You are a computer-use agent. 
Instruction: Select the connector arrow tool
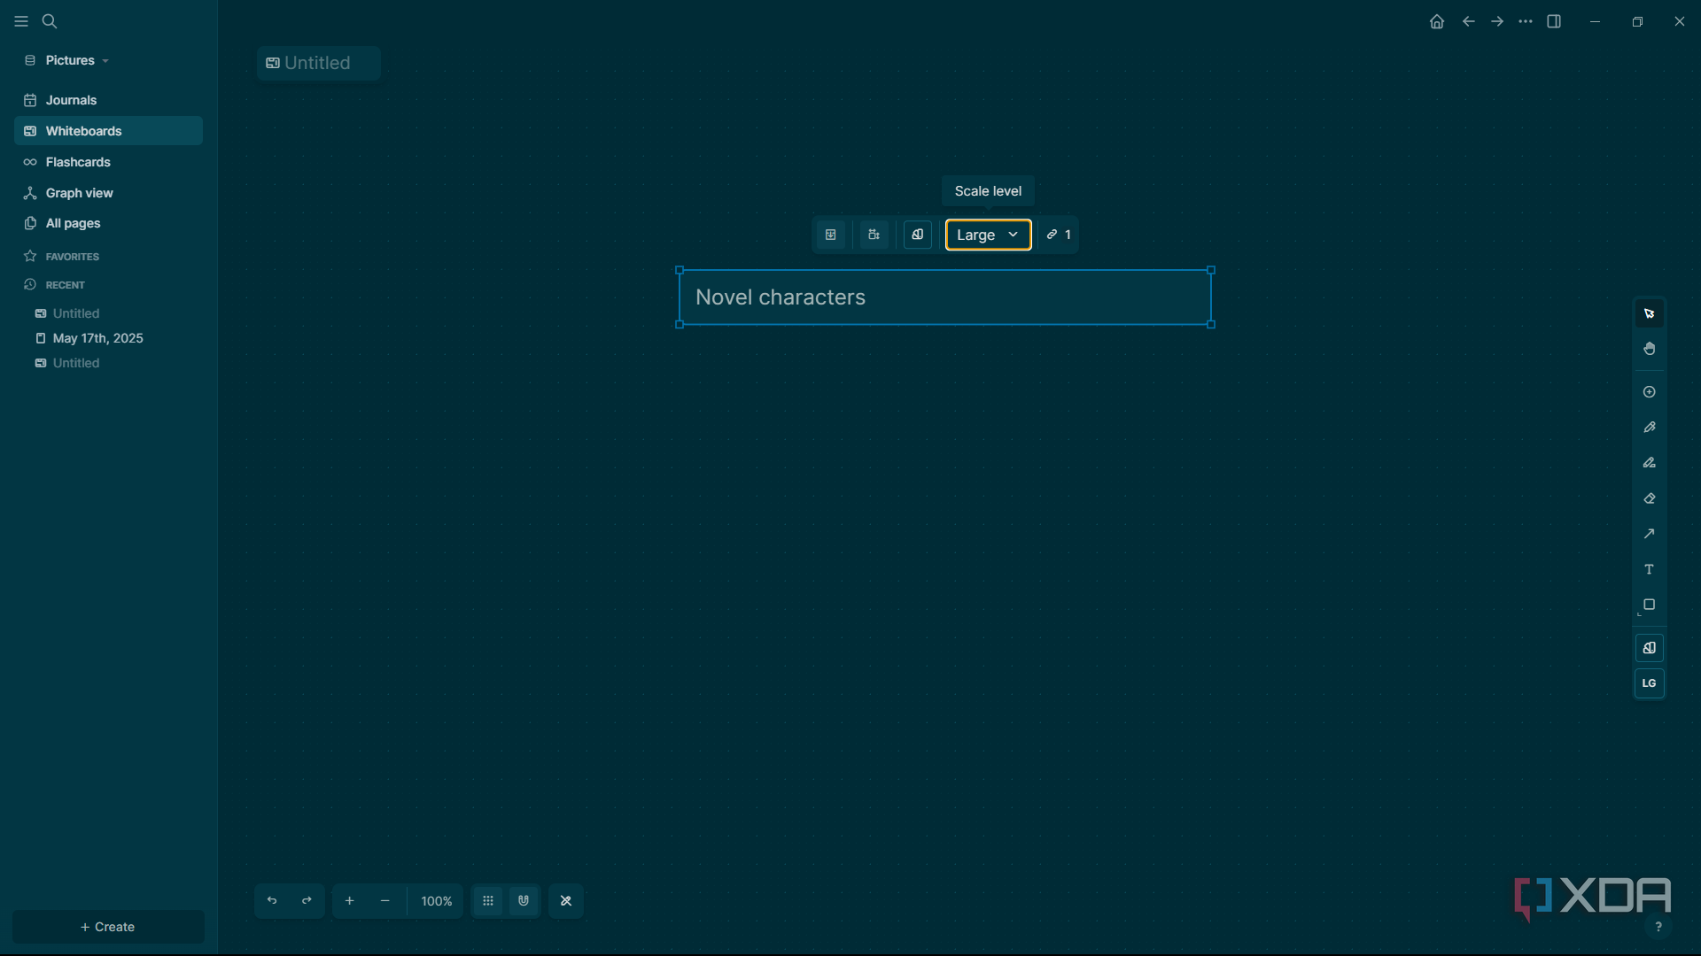click(x=1649, y=534)
